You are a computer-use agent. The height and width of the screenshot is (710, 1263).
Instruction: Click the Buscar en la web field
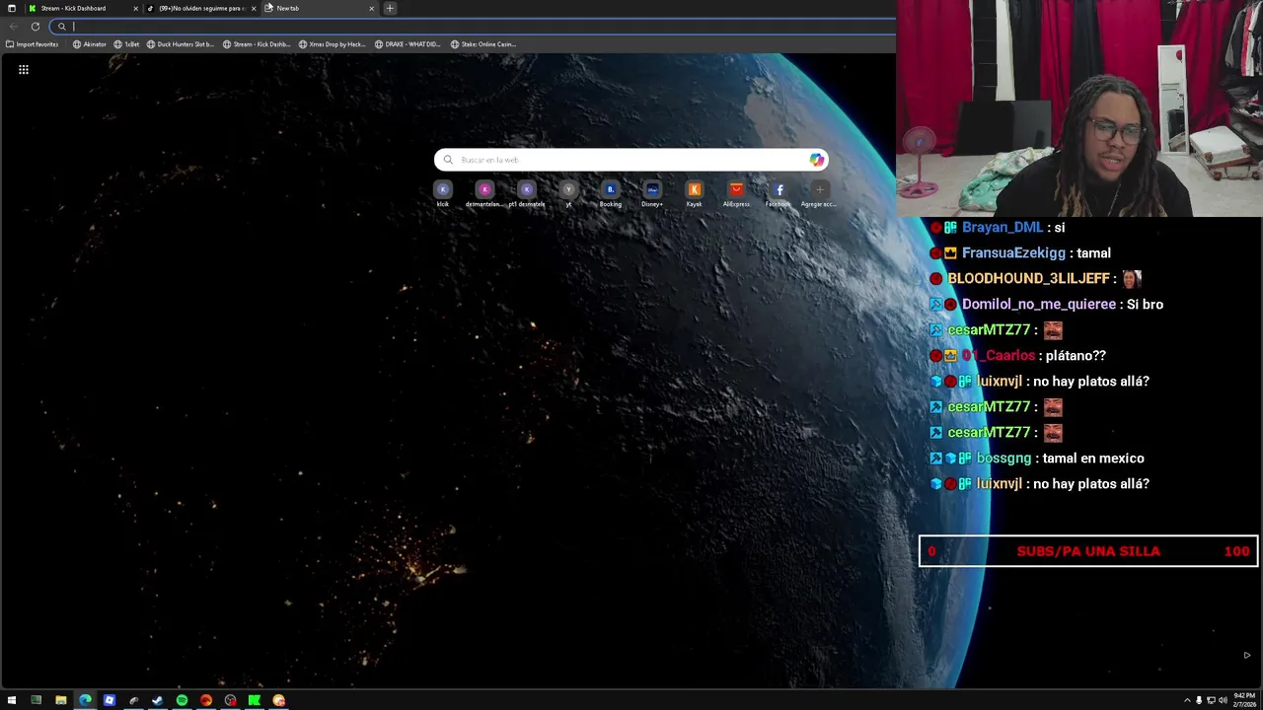coord(631,160)
